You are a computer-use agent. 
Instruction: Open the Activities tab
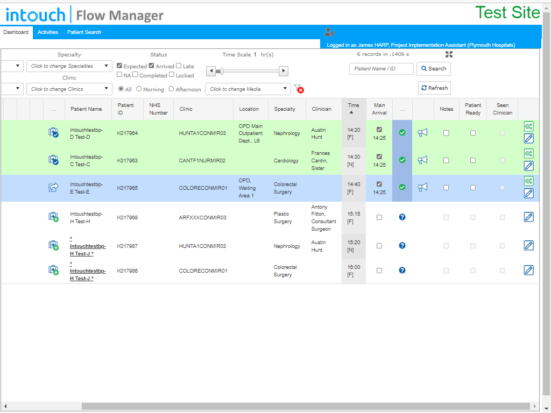(48, 32)
